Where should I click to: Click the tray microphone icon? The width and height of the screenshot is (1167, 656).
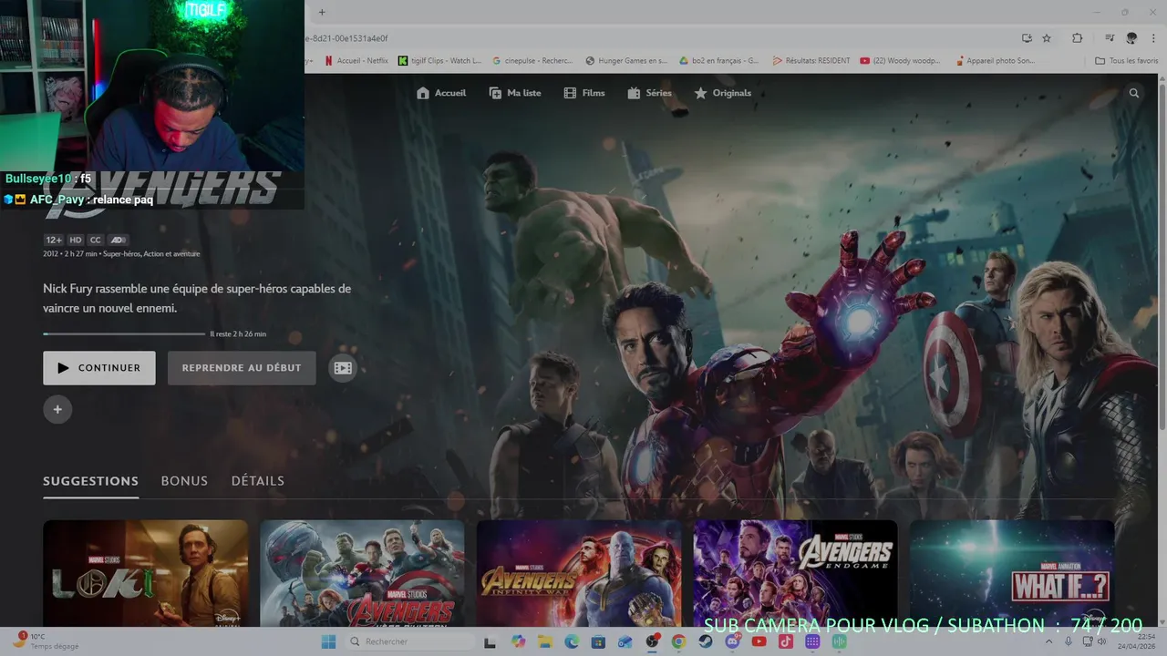click(x=1069, y=641)
